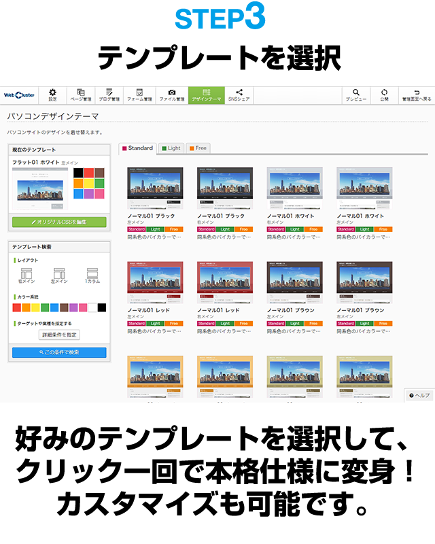Switch to the Light tab
Image resolution: width=435 pixels, height=544 pixels.
tap(171, 148)
